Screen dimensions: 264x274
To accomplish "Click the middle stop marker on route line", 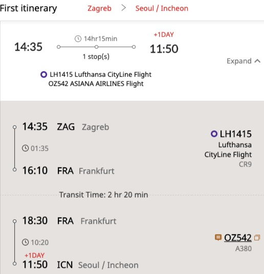I will point(96,47).
